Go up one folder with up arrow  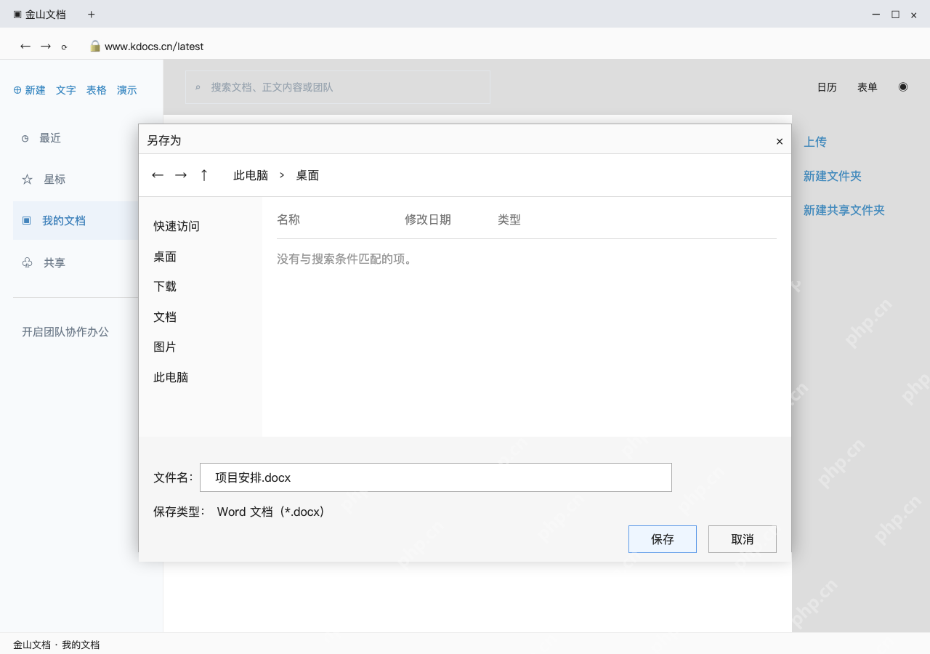tap(204, 175)
